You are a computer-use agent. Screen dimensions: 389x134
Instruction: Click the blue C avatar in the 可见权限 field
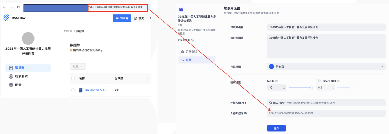coord(272,67)
